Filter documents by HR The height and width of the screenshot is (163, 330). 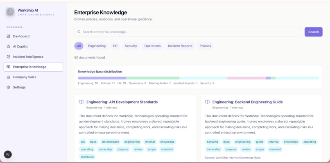point(115,46)
